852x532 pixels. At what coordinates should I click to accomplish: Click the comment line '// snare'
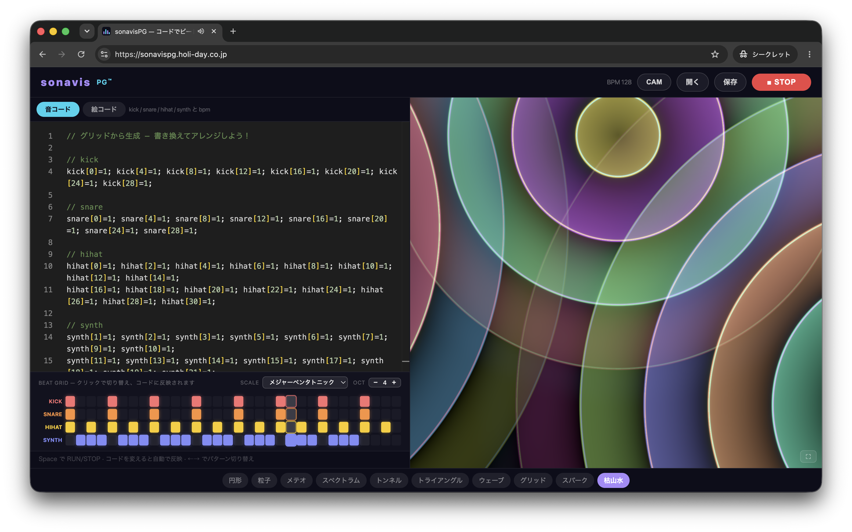tap(85, 207)
